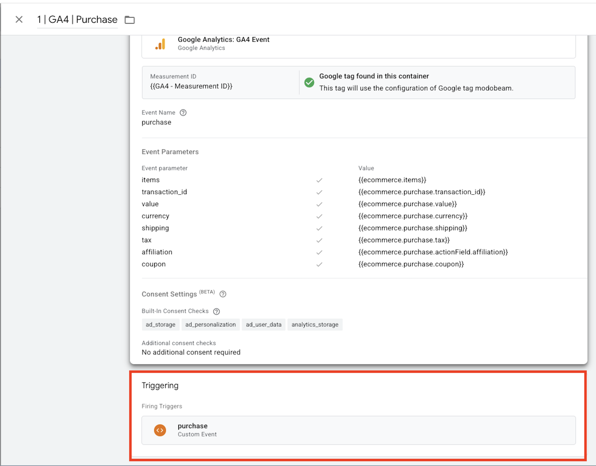Image resolution: width=596 pixels, height=466 pixels.
Task: Select the analytics_storage consent chip
Action: coord(314,325)
